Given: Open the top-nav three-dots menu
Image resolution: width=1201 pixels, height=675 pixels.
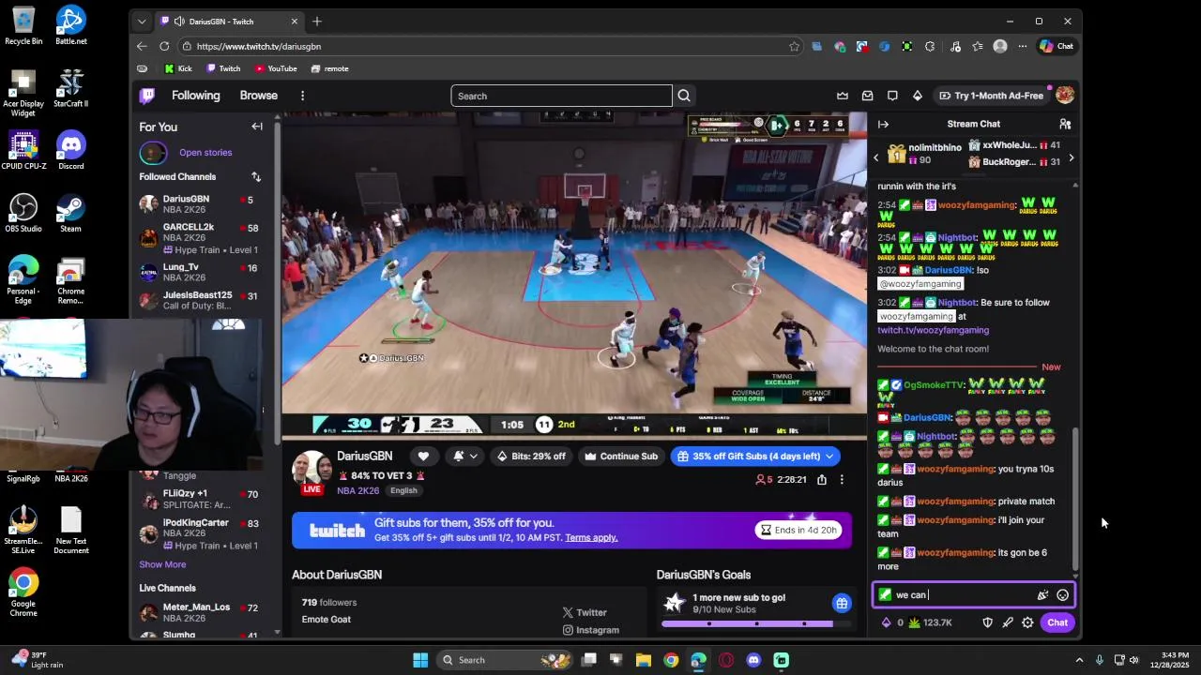Looking at the screenshot, I should click(x=302, y=96).
